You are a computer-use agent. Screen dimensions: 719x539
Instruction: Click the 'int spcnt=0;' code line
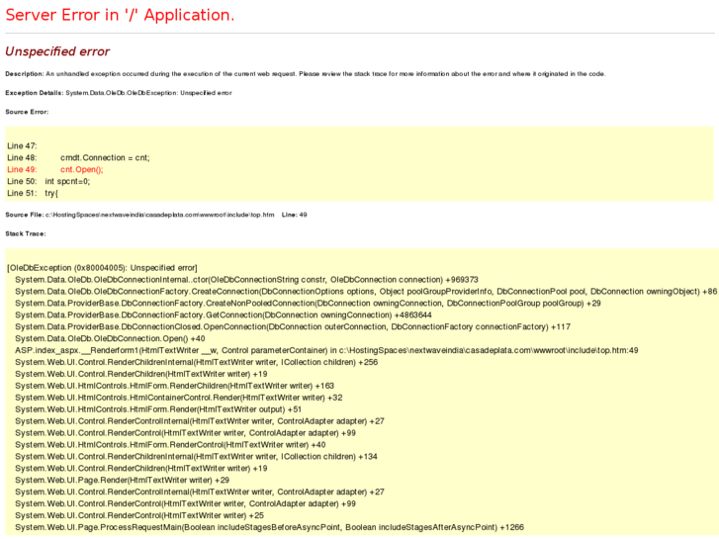[x=67, y=182]
